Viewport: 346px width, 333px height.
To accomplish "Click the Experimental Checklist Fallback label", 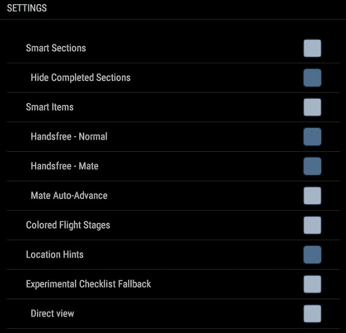I will pos(89,284).
